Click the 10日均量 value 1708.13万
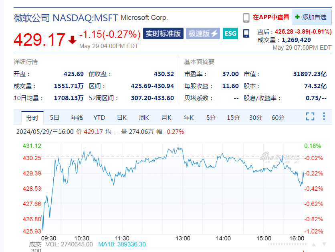Image resolution: width=335 pixels, height=252 pixels. 69,98
